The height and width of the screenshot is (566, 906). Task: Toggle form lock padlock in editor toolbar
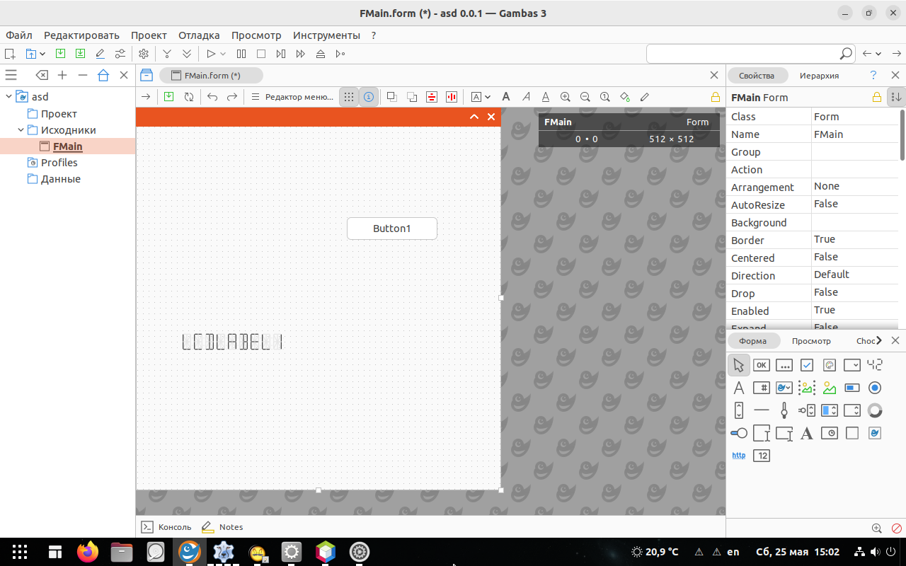tap(716, 97)
